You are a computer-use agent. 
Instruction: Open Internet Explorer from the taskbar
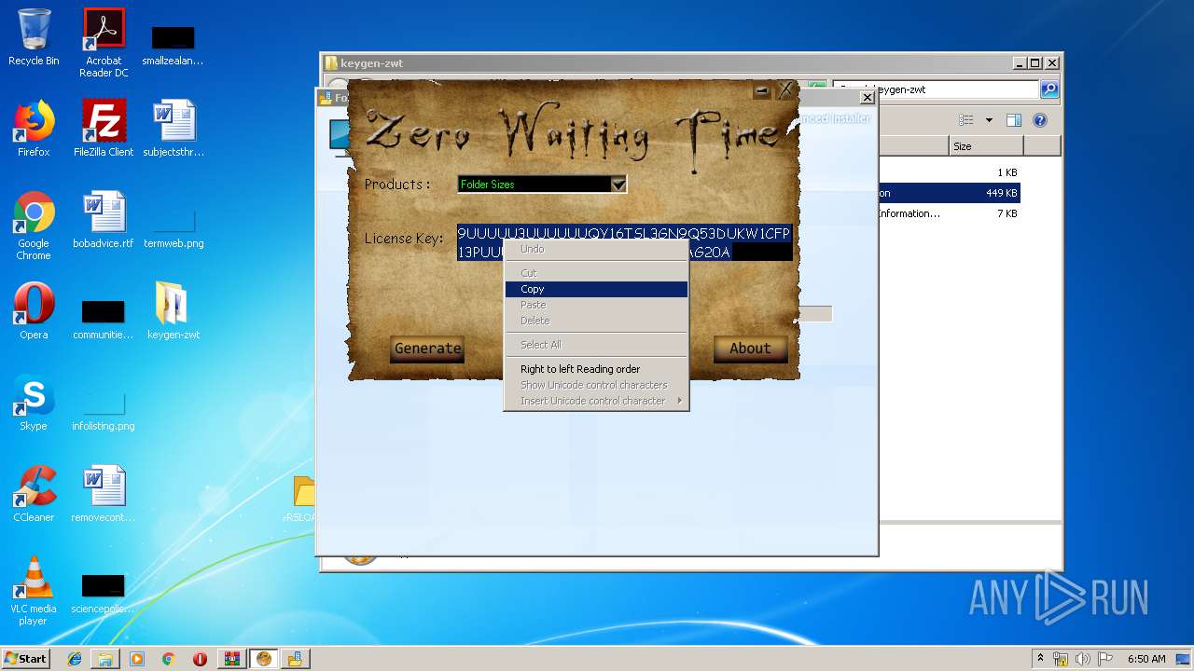point(75,659)
